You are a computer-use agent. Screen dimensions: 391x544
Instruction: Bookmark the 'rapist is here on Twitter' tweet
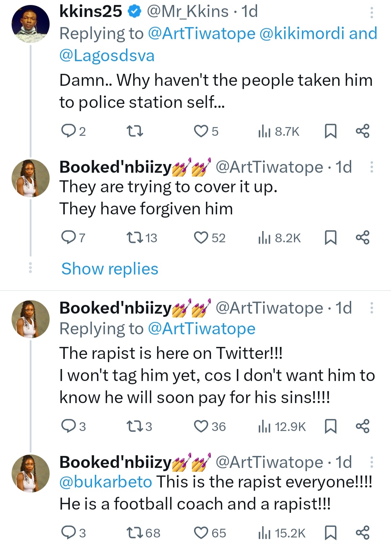click(330, 427)
